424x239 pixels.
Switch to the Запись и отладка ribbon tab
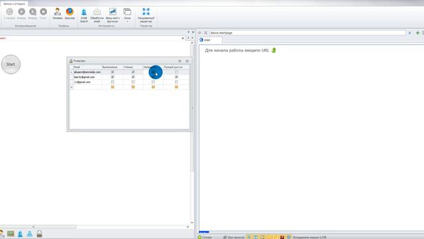pyautogui.click(x=14, y=4)
